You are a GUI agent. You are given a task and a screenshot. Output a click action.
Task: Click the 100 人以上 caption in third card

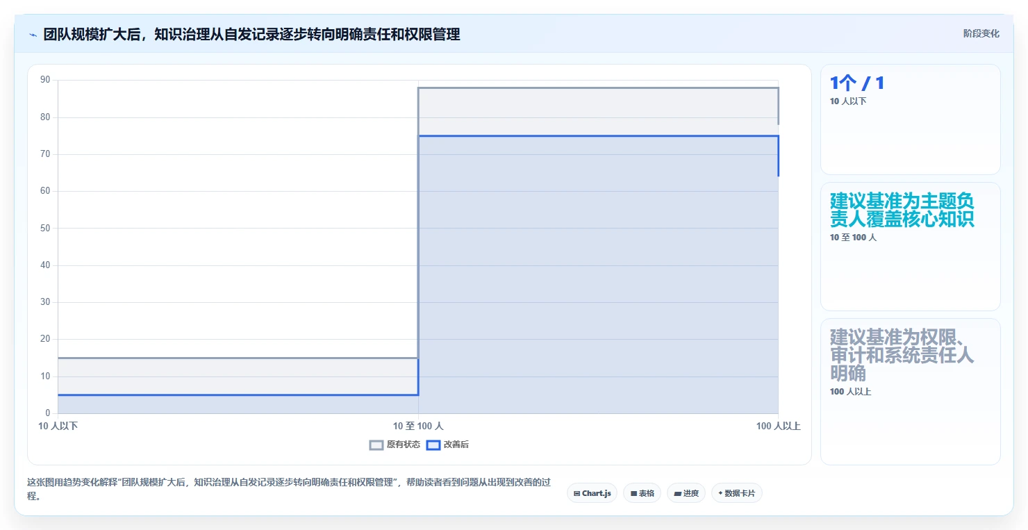point(851,392)
